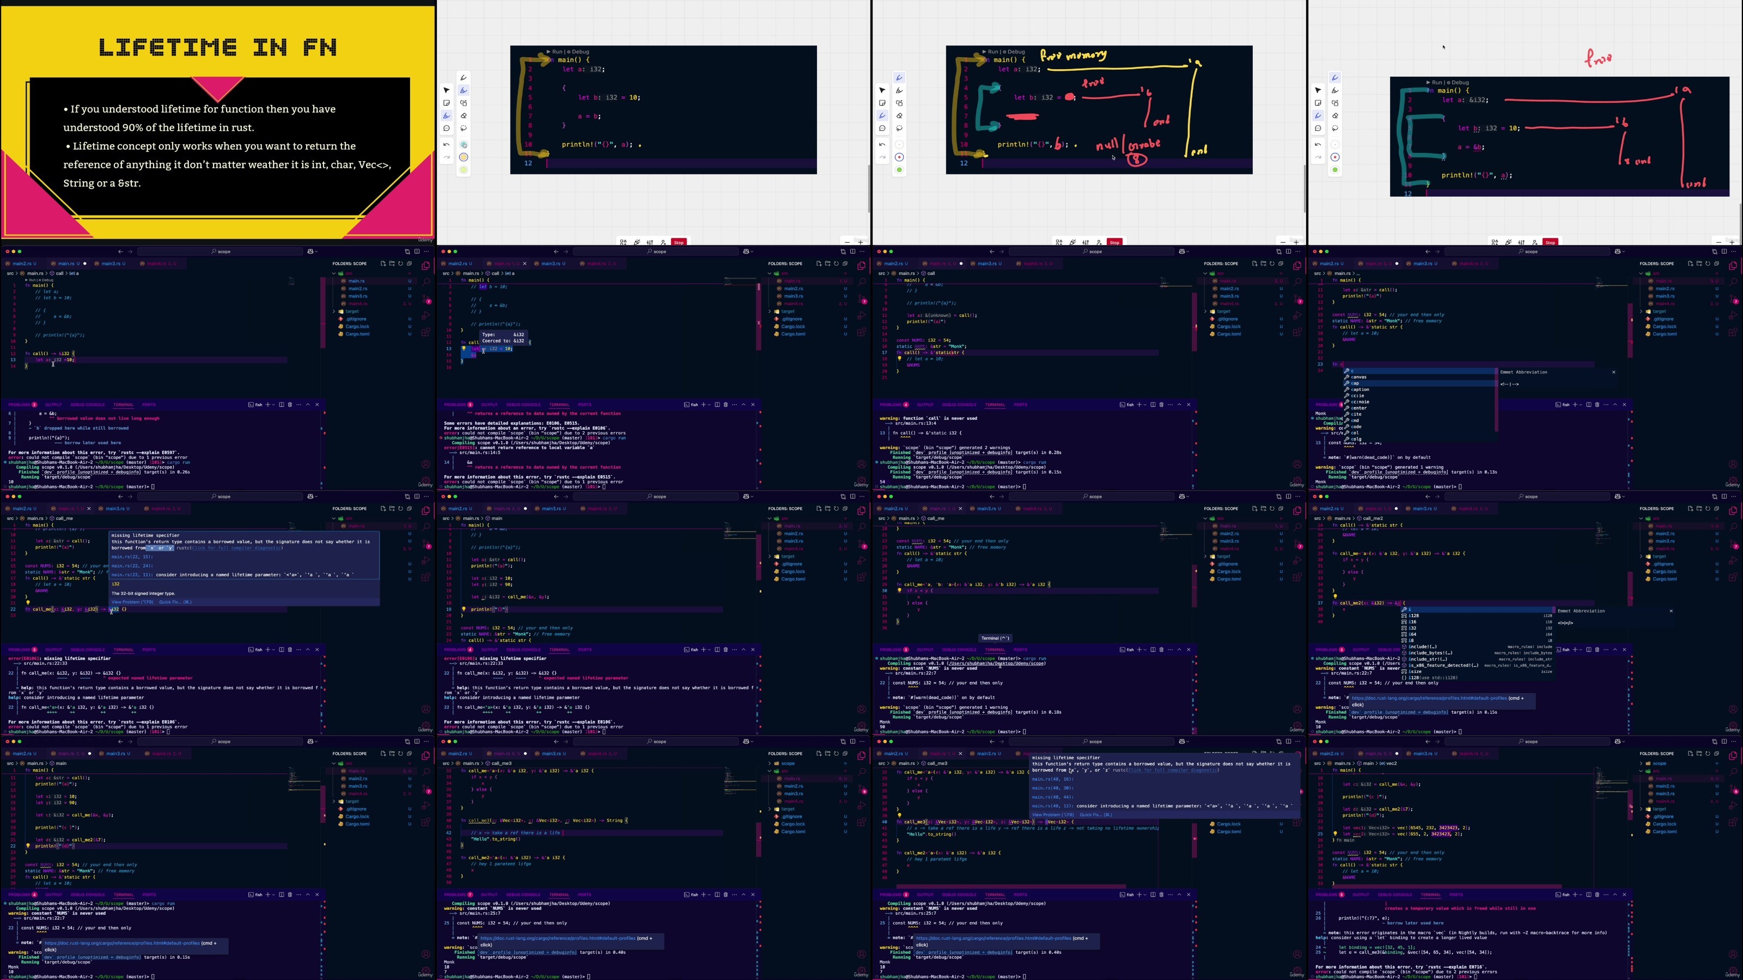The height and width of the screenshot is (980, 1743).
Task: Expand target folder in 'canvas' suggestions frame
Action: pos(1642,311)
